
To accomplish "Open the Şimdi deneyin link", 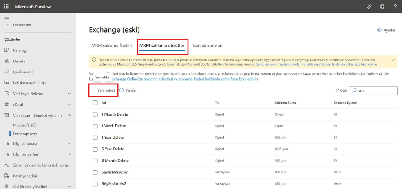I will [266, 64].
